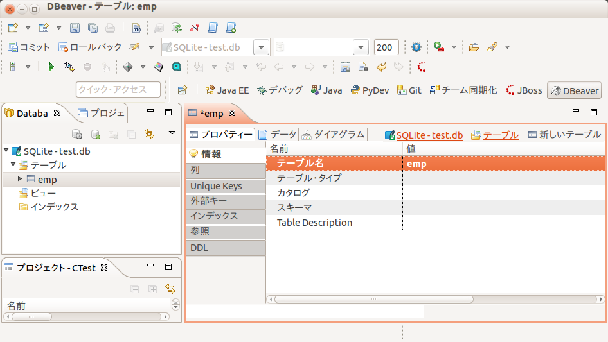Click the Open Perspective icon
608x342 pixels.
(183, 90)
